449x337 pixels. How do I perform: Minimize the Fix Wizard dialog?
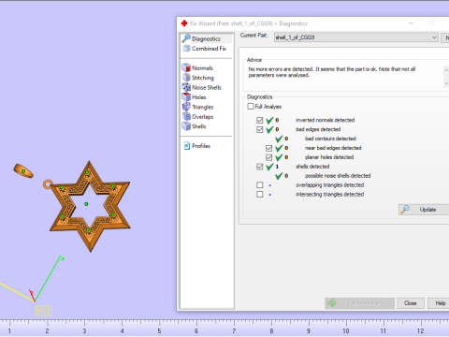[x=411, y=23]
